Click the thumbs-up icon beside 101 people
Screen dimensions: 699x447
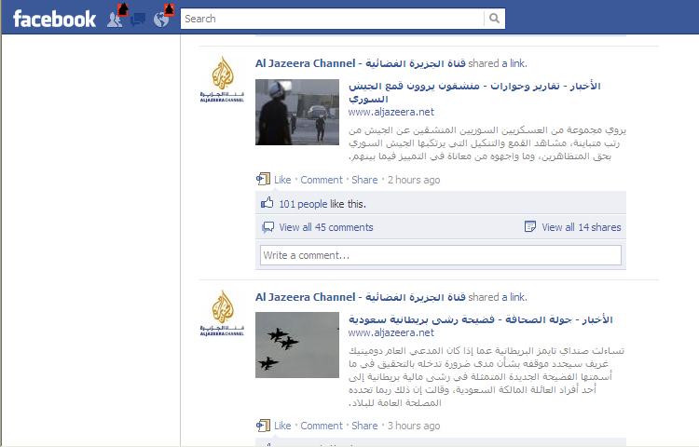tap(267, 203)
